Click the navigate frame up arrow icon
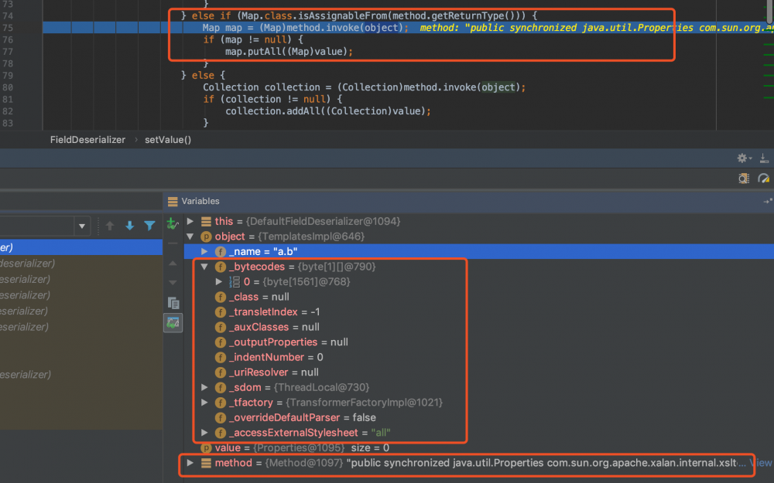This screenshot has height=483, width=774. tap(110, 226)
